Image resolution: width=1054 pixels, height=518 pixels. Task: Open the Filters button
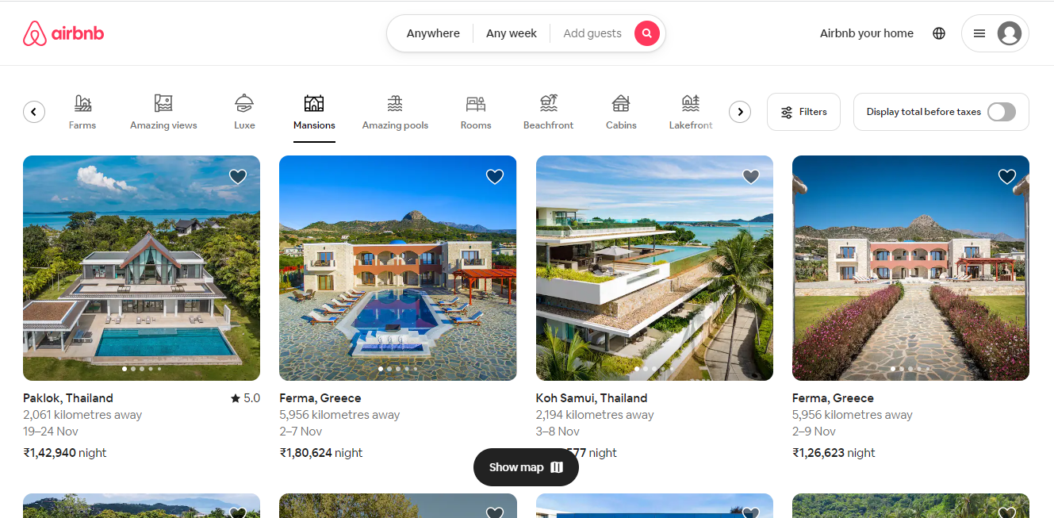803,112
